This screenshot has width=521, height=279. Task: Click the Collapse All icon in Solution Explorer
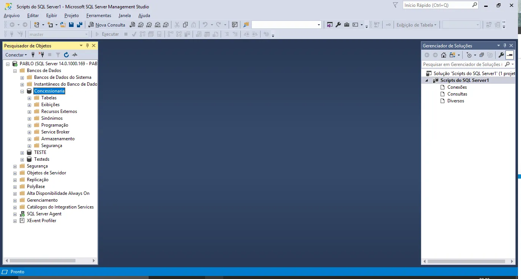coord(482,55)
